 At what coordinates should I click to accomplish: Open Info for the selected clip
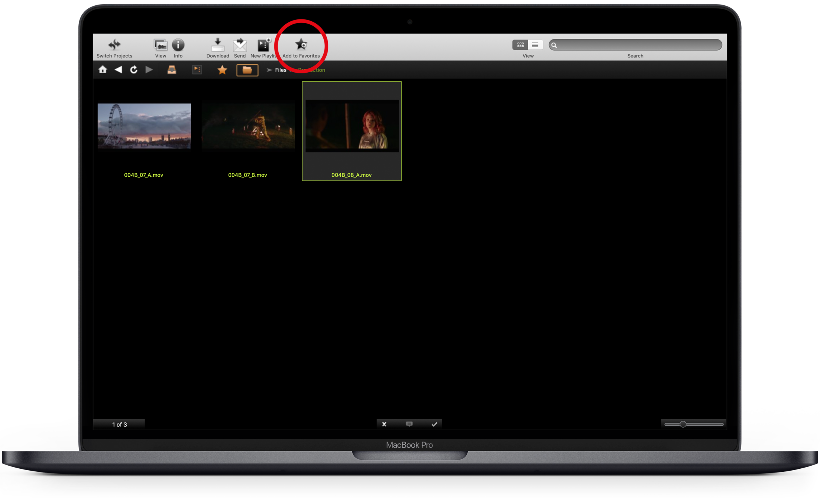[178, 45]
